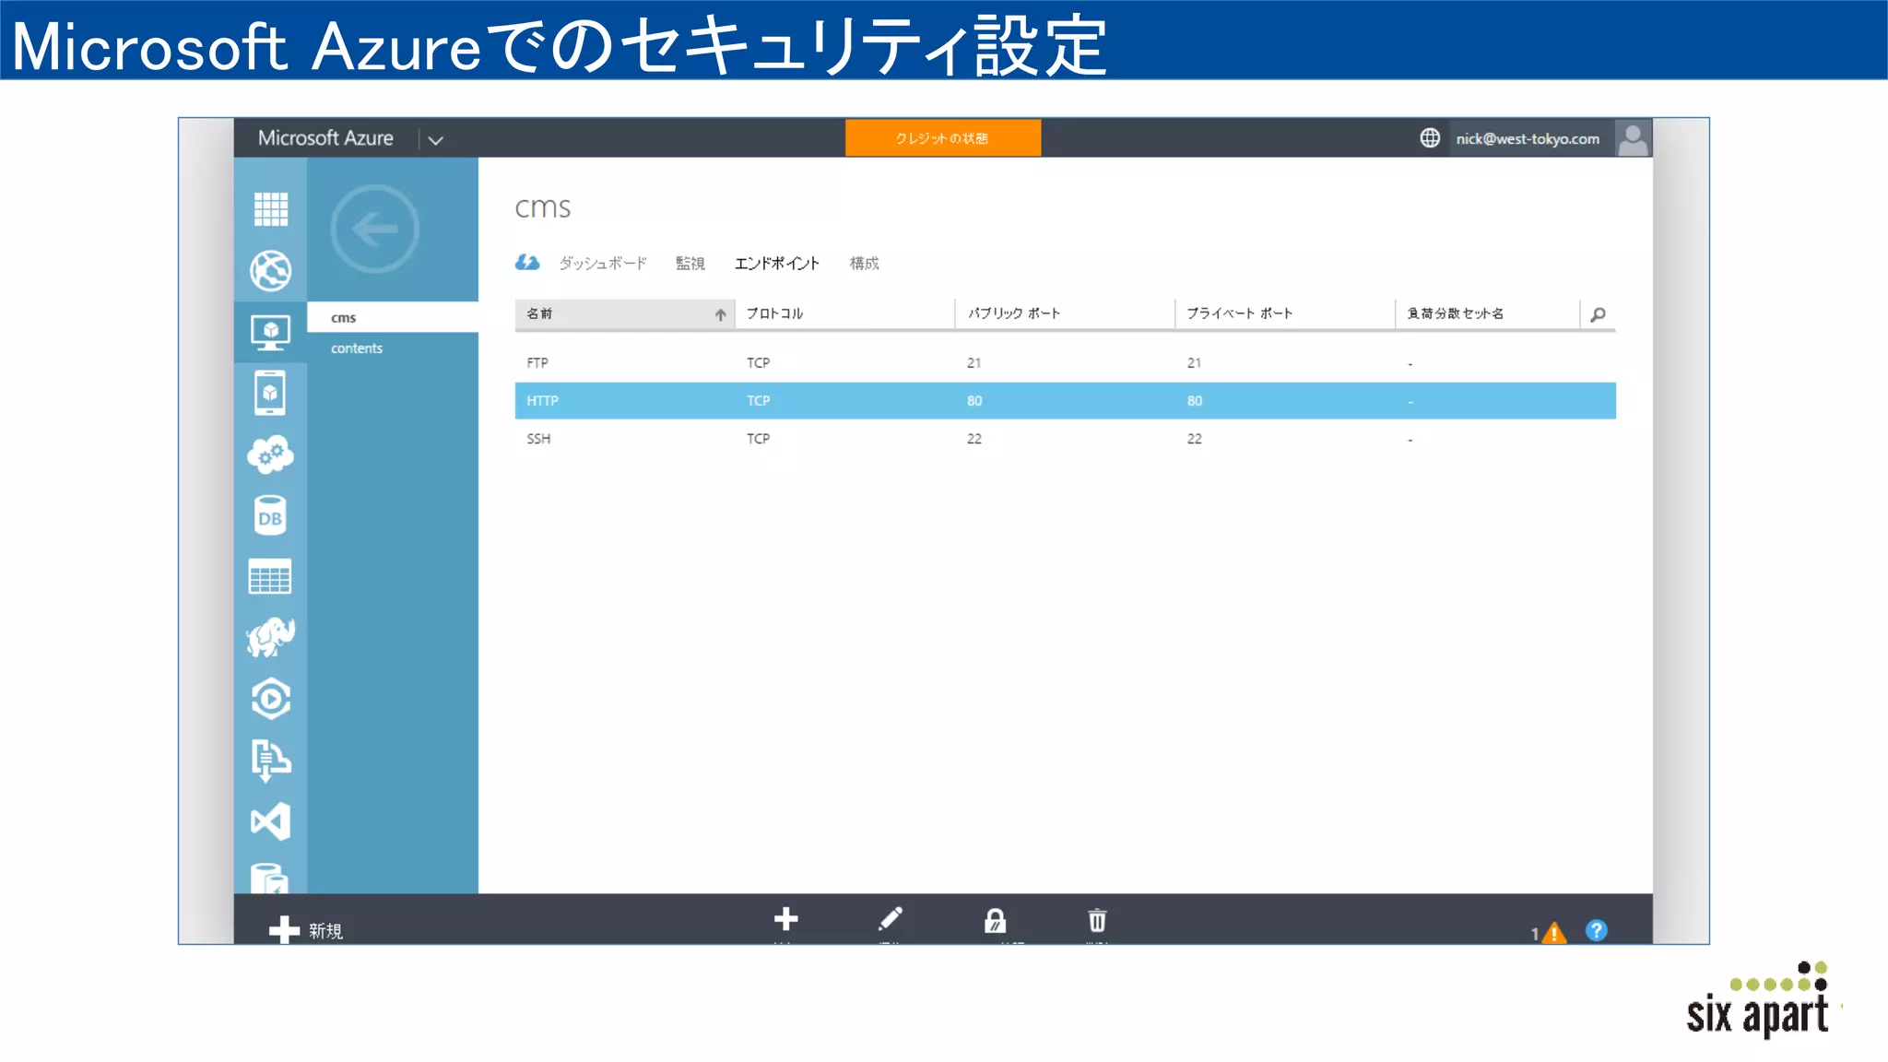The width and height of the screenshot is (1888, 1062).
Task: Open the Media Services play icon
Action: (270, 699)
